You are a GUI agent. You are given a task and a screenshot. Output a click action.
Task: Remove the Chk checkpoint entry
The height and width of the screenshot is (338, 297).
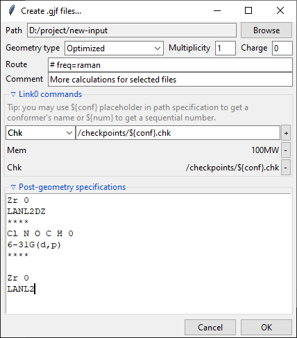(x=286, y=168)
